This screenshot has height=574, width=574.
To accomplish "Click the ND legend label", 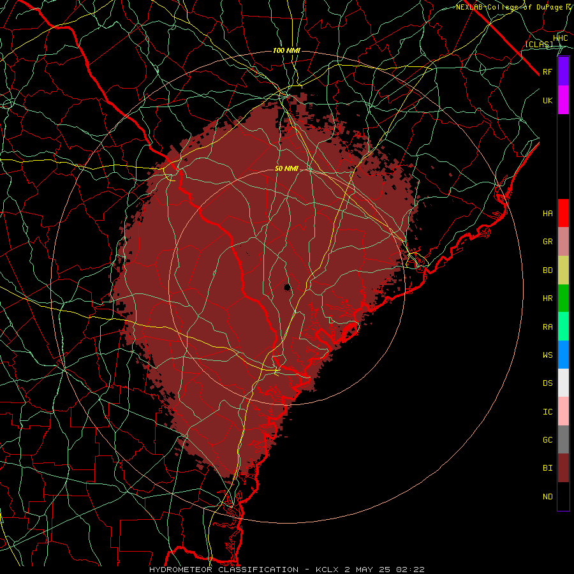I will click(x=547, y=497).
